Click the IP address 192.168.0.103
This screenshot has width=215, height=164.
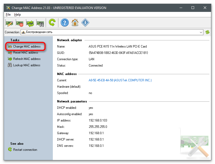tap(98, 120)
